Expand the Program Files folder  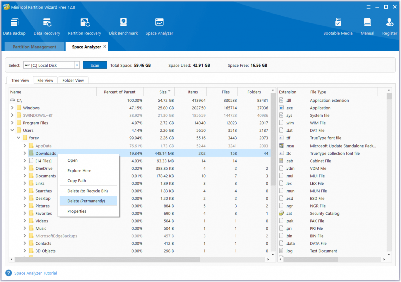(12, 123)
